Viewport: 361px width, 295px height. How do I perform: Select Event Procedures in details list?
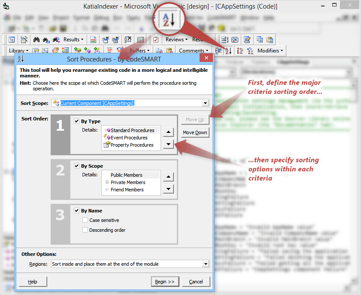(x=131, y=138)
